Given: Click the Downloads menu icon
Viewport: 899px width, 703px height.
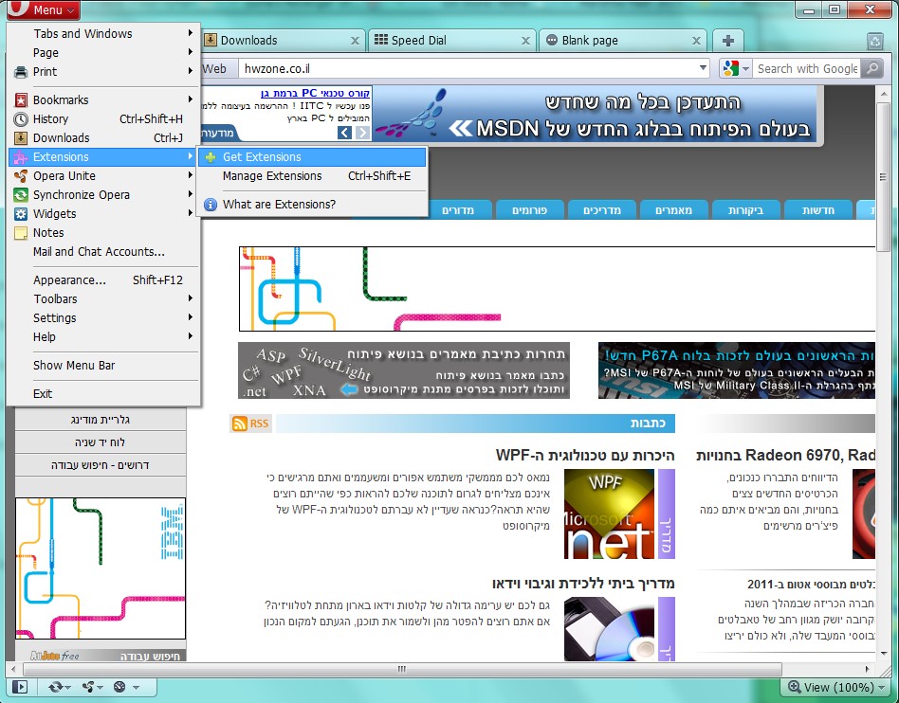Looking at the screenshot, I should pos(21,138).
